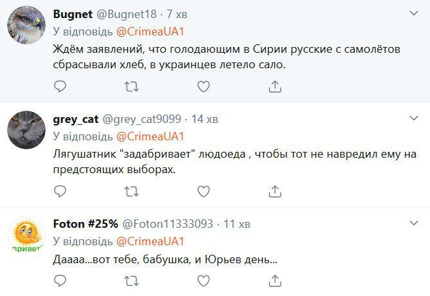Open more options chevron on Bugnet's tweet
This screenshot has height=296, width=430.
coord(415,14)
